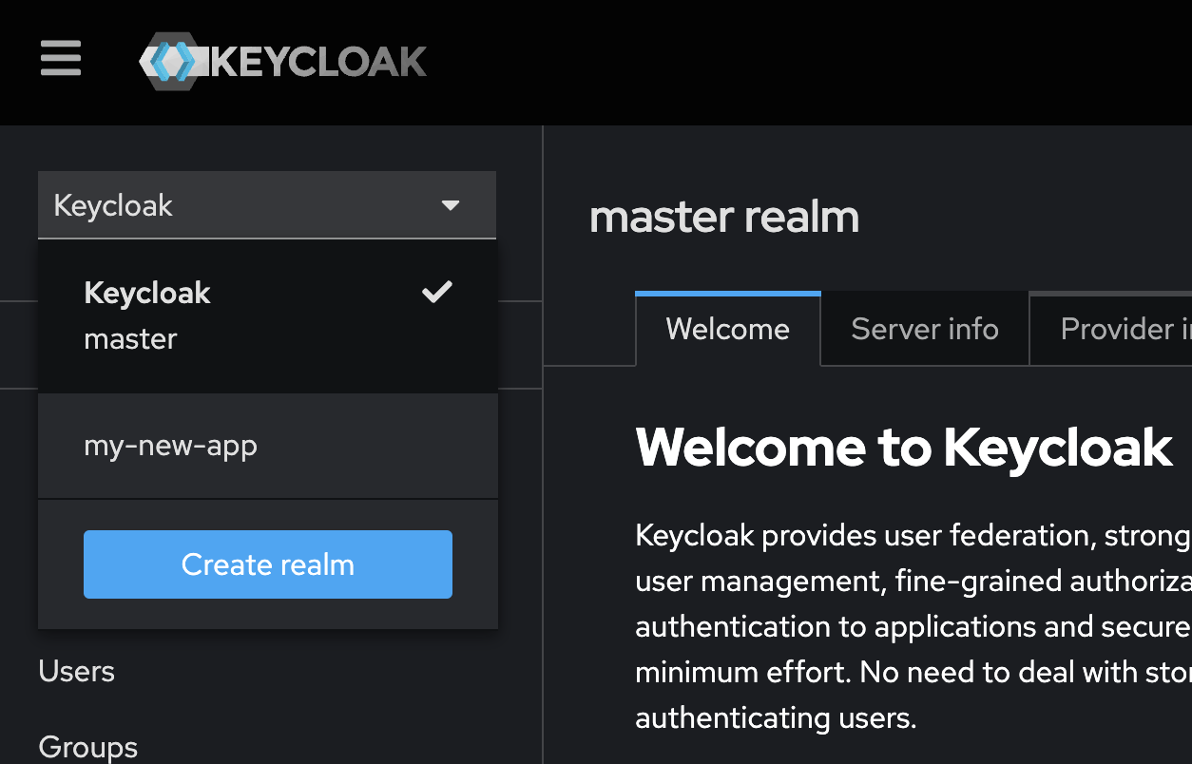
Task: Go to Users in the sidebar
Action: click(77, 672)
